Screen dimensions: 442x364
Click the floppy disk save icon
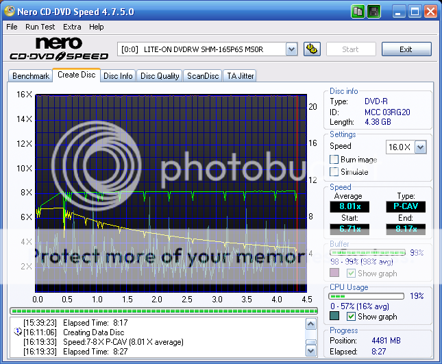[373, 12]
